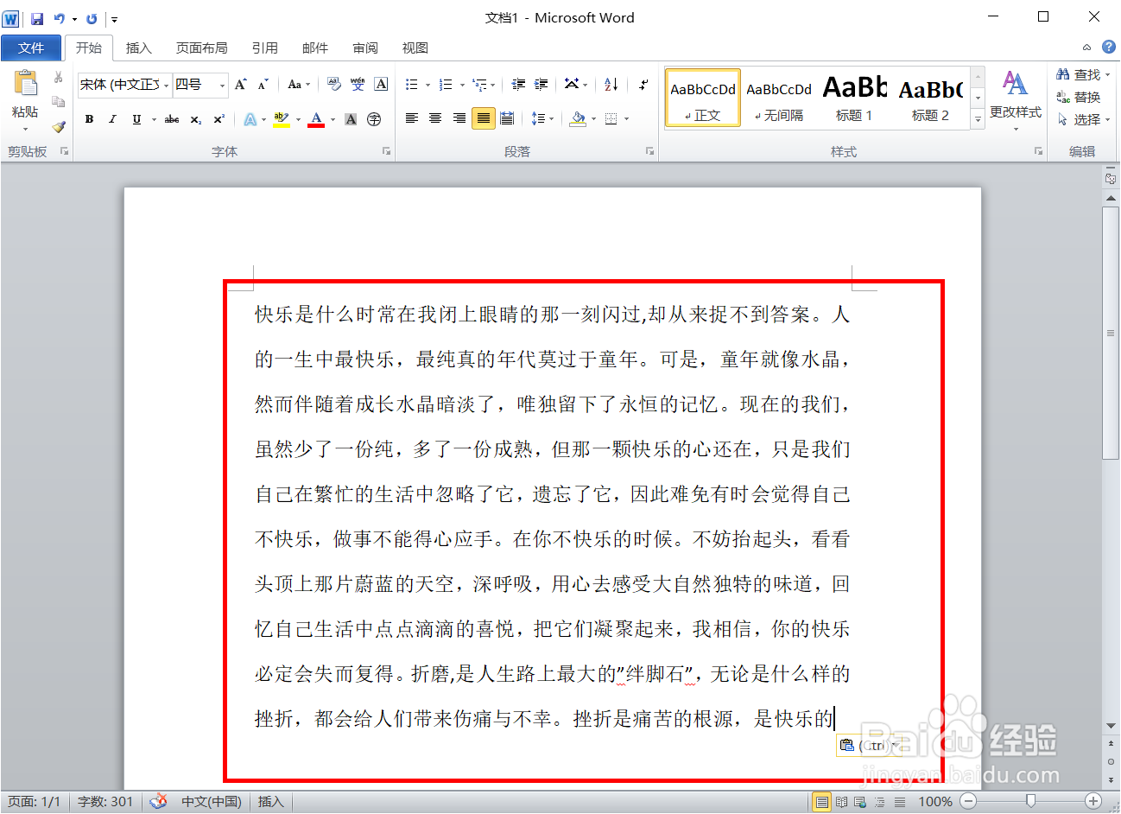Click the Save icon in quick access toolbar
1121x814 pixels.
(x=37, y=18)
